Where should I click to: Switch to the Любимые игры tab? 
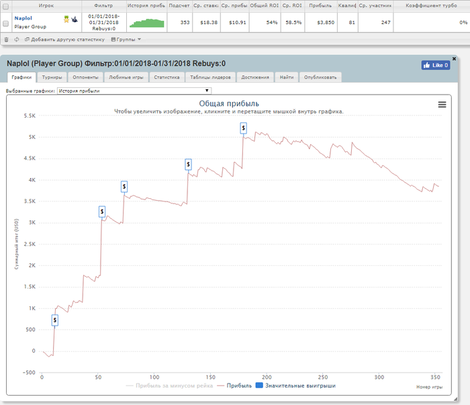pos(126,77)
